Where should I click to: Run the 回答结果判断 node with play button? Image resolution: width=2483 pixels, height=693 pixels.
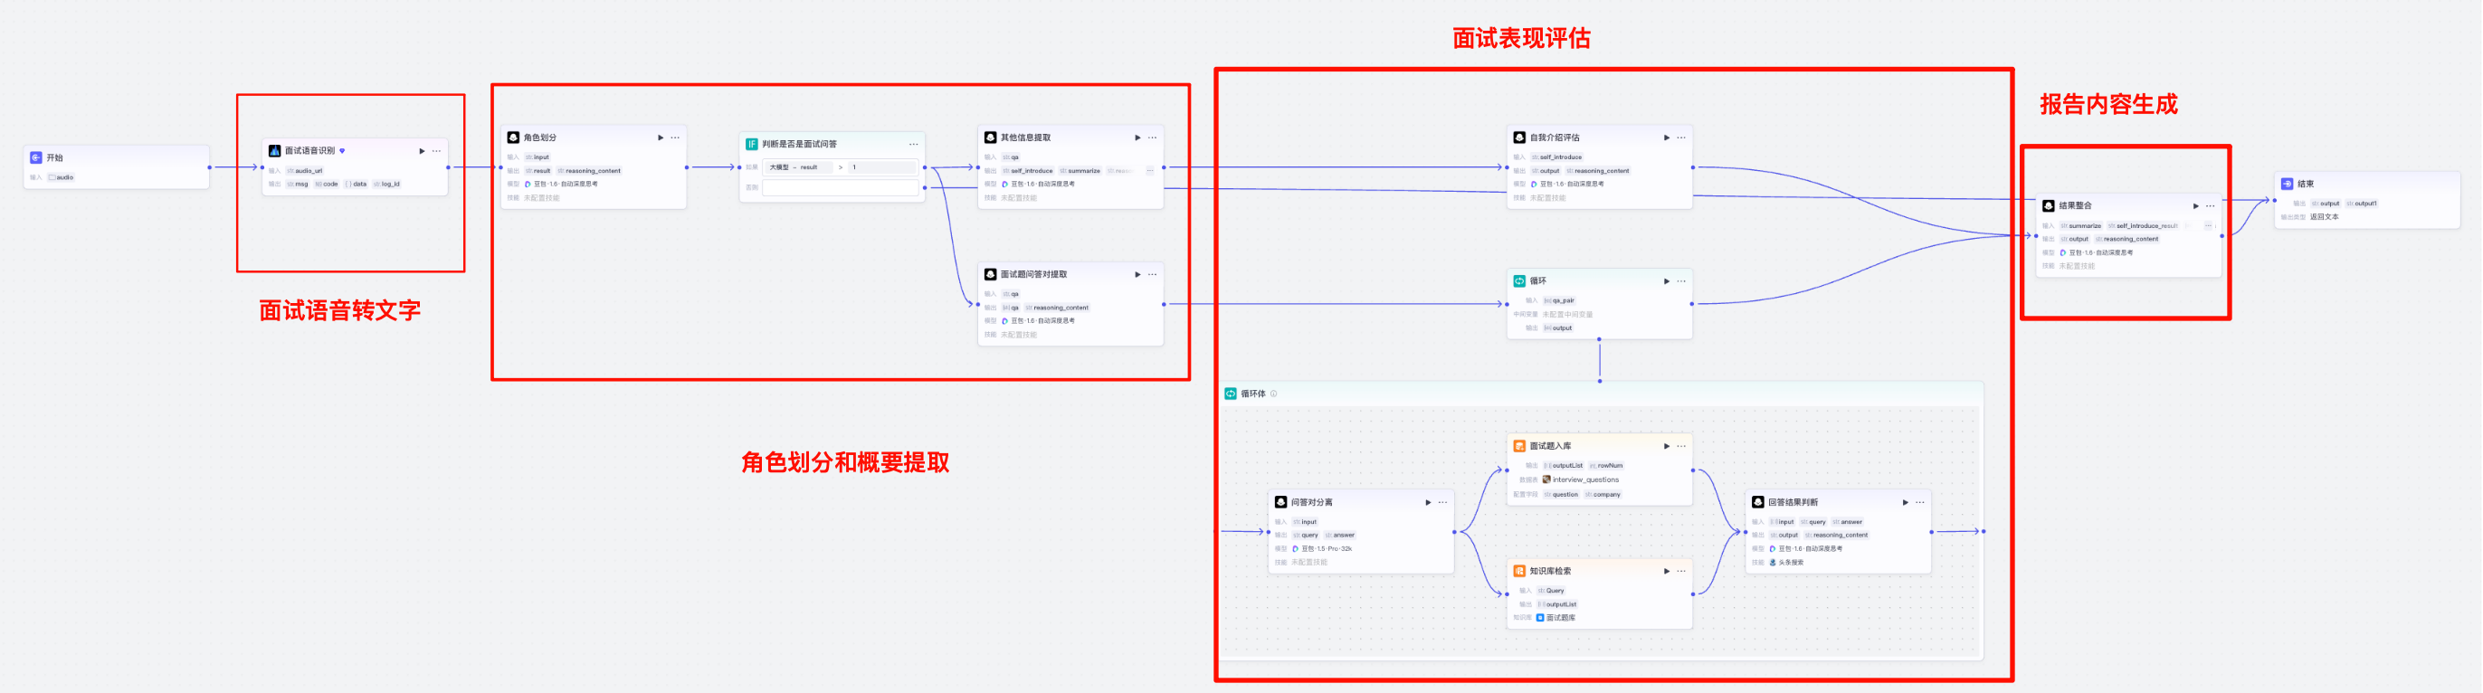tap(1905, 502)
